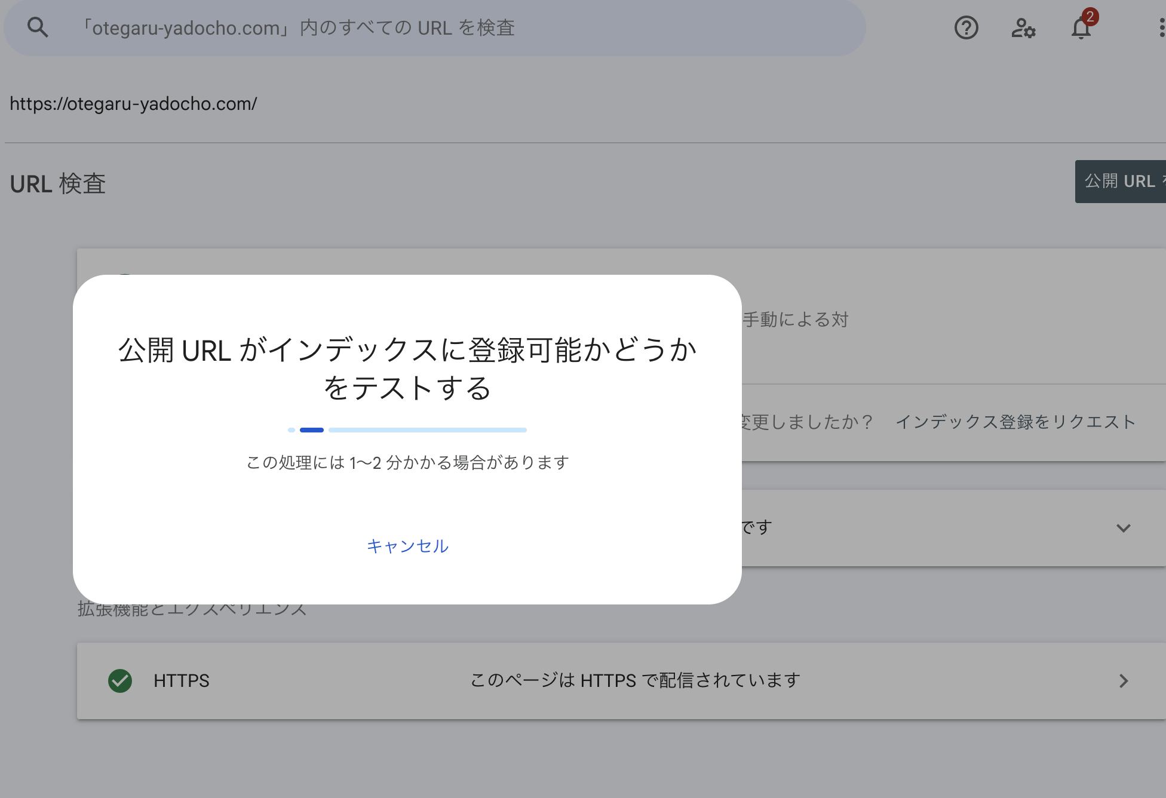Click the progress bar in the dialog

click(x=407, y=429)
